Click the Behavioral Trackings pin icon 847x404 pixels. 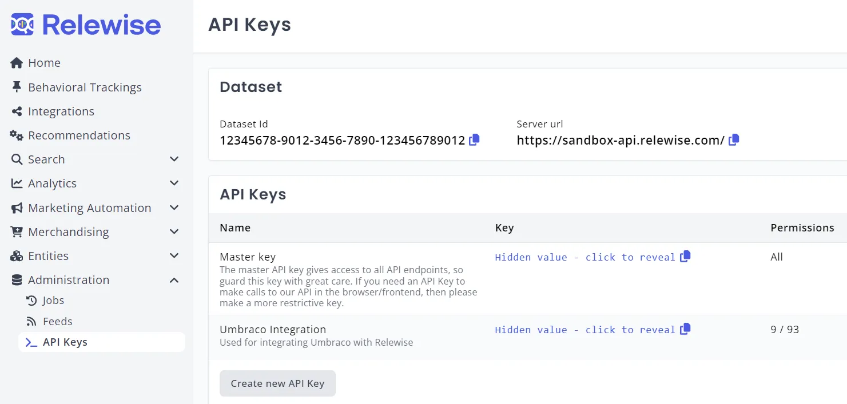tap(17, 87)
